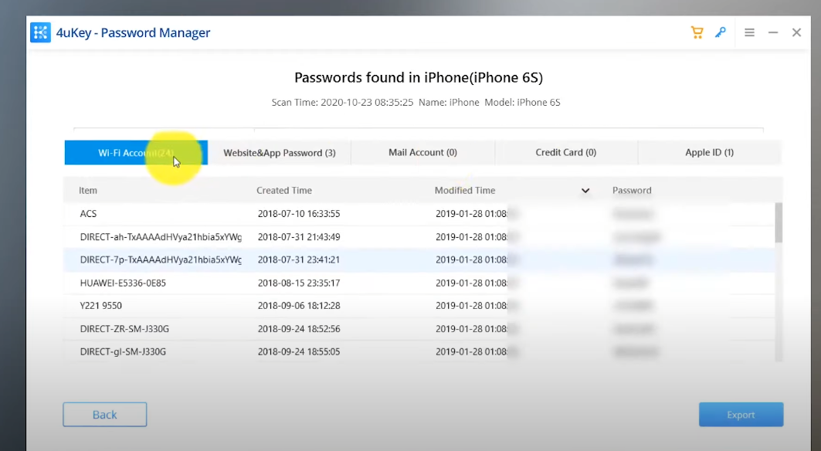Click created time 2018-07-10 16:33:55

[x=299, y=214]
